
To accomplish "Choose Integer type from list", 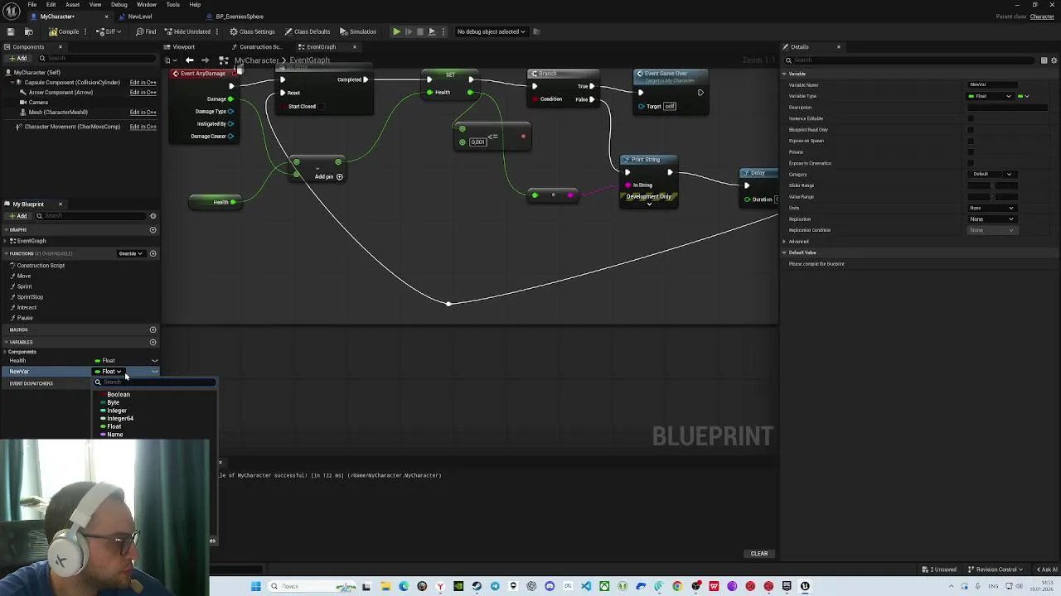I will coord(116,411).
